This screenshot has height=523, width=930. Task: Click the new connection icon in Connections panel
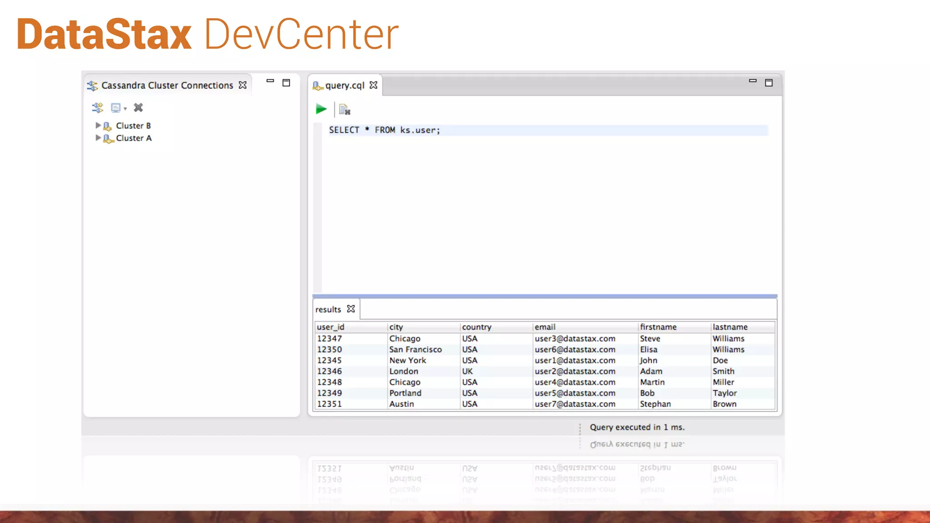click(x=98, y=108)
